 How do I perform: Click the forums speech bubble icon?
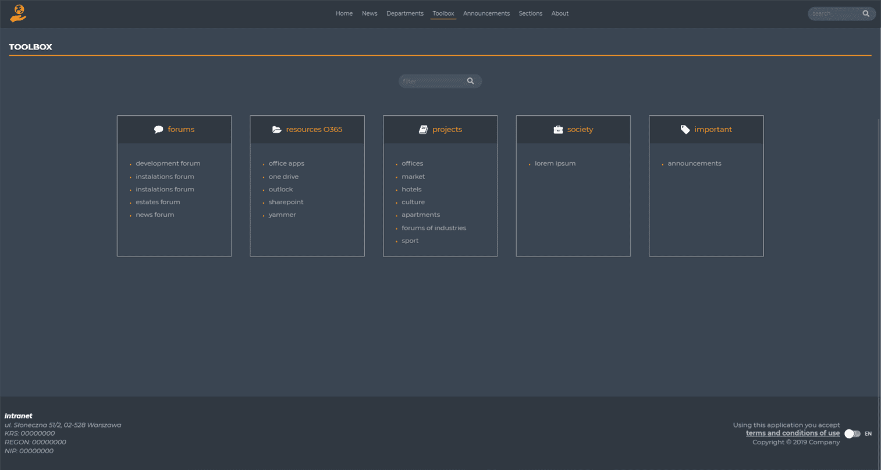click(x=158, y=130)
